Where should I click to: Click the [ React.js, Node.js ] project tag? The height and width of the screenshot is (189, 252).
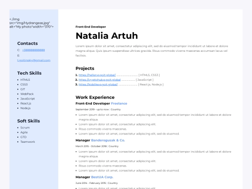(x=151, y=84)
